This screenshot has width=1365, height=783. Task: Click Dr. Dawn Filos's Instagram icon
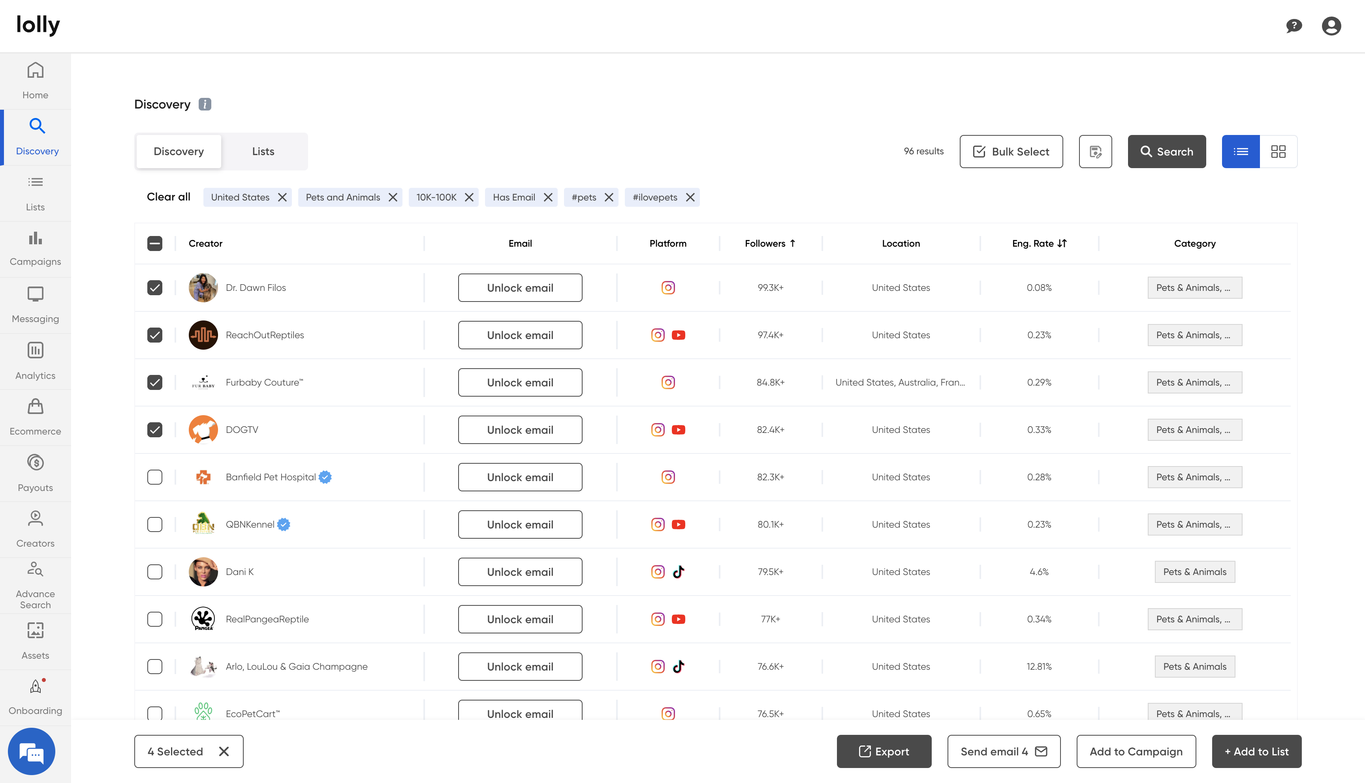coord(668,288)
